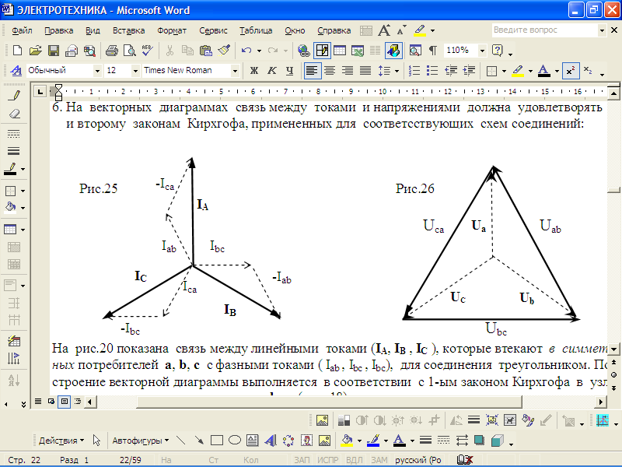Image resolution: width=622 pixels, height=467 pixels.
Task: Set left text alignment
Action: coord(313,71)
